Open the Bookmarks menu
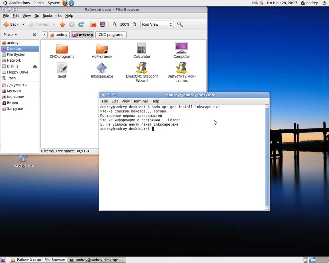The image size is (329, 263). click(52, 16)
